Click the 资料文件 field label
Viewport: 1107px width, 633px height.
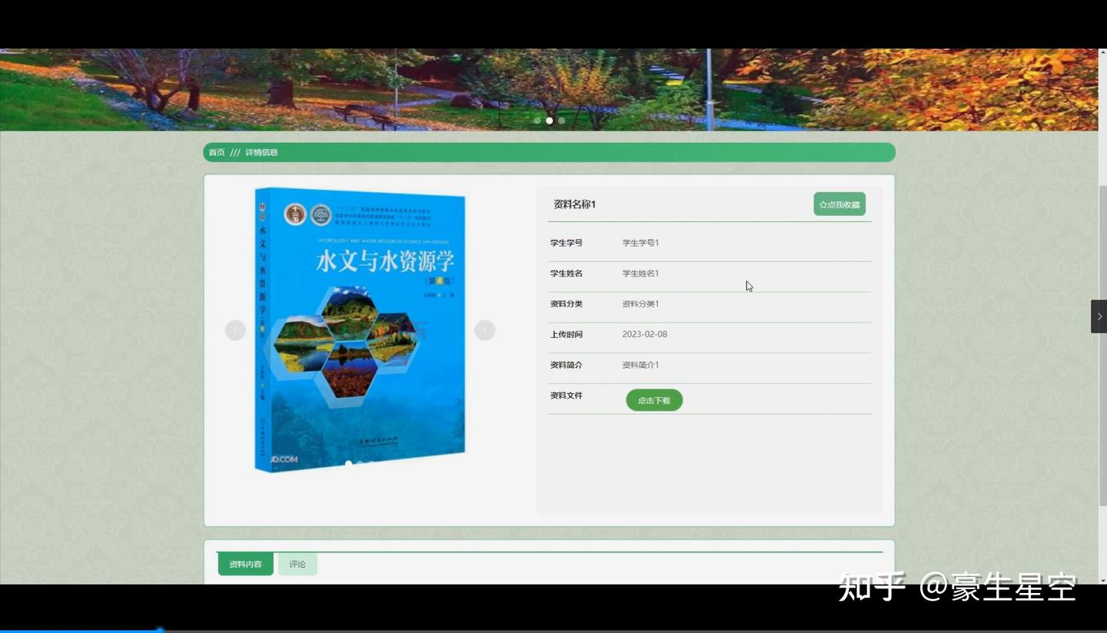tap(567, 396)
